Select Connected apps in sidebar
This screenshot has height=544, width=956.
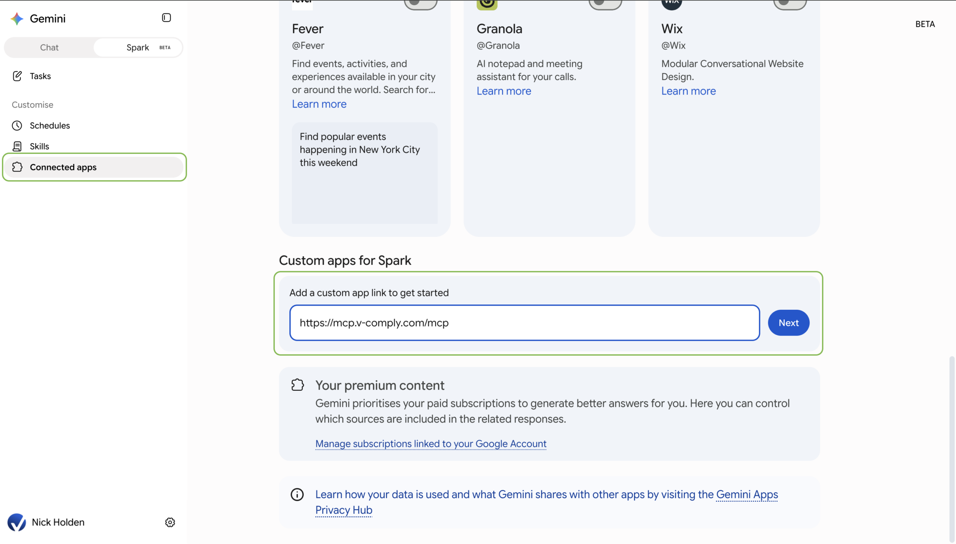[93, 167]
